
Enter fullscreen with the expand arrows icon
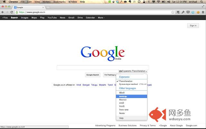[x=203, y=6]
